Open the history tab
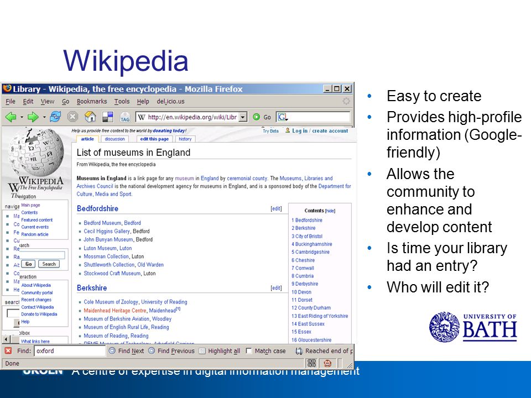This screenshot has height=398, width=531. click(185, 139)
